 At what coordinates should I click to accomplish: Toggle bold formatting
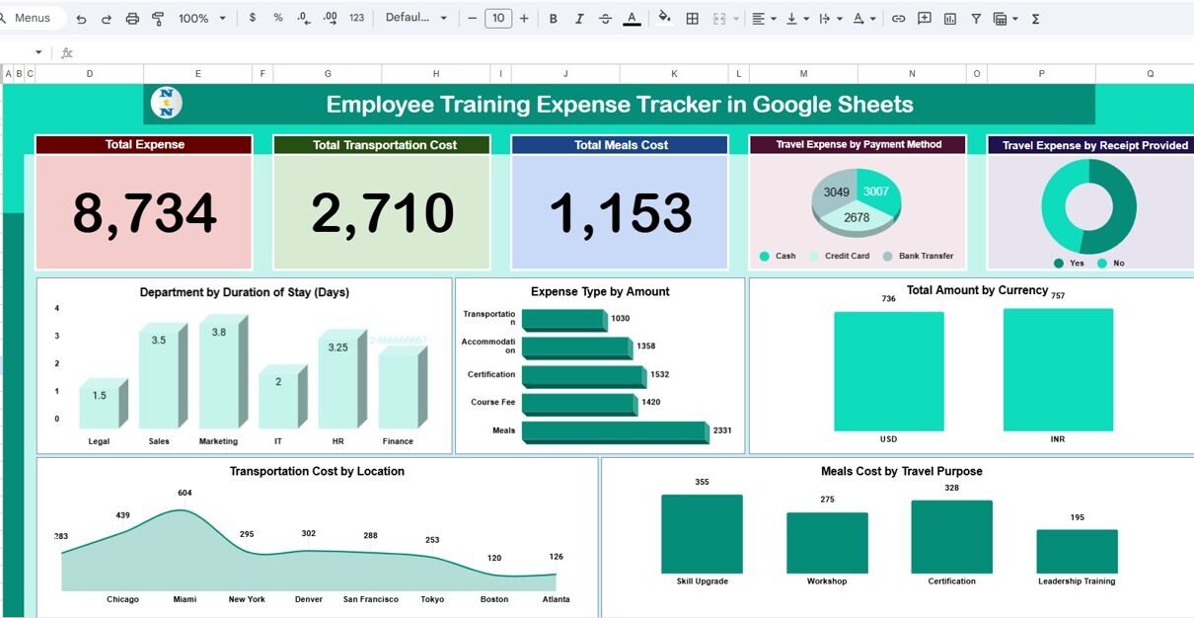tap(553, 19)
